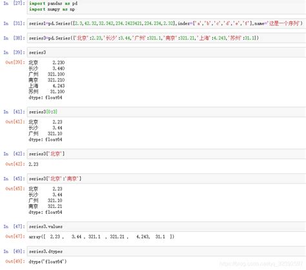Click the series3 definition cell In [38]
Viewport: 306px width, 270px height.
167,38
